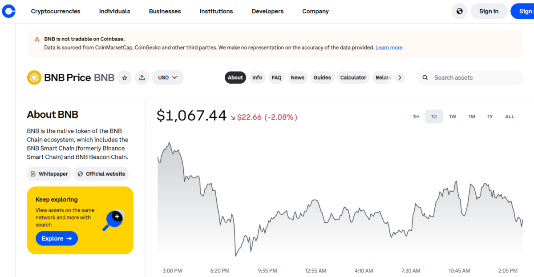
Task: Open the Learn more link in the banner
Action: click(389, 47)
